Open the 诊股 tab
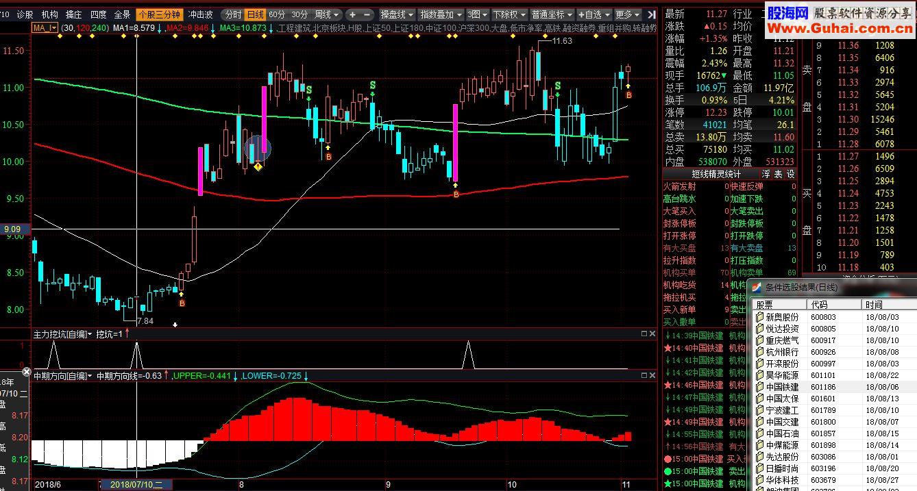This screenshot has height=491, width=917. pyautogui.click(x=25, y=14)
